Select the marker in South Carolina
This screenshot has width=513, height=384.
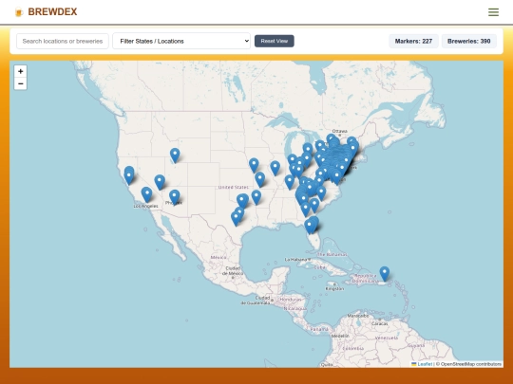click(314, 206)
